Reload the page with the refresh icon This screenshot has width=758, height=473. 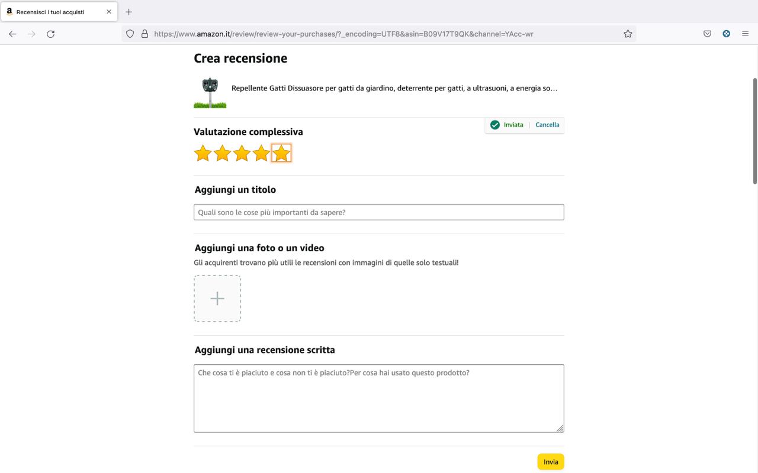(x=51, y=34)
